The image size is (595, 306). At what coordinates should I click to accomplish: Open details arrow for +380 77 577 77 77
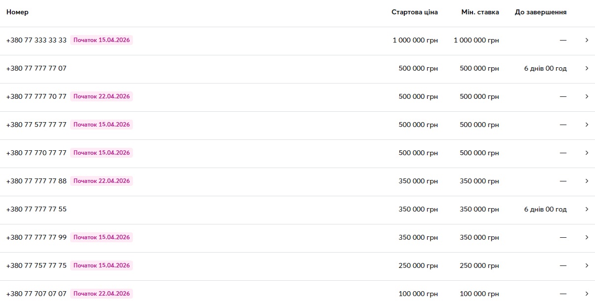(x=587, y=125)
